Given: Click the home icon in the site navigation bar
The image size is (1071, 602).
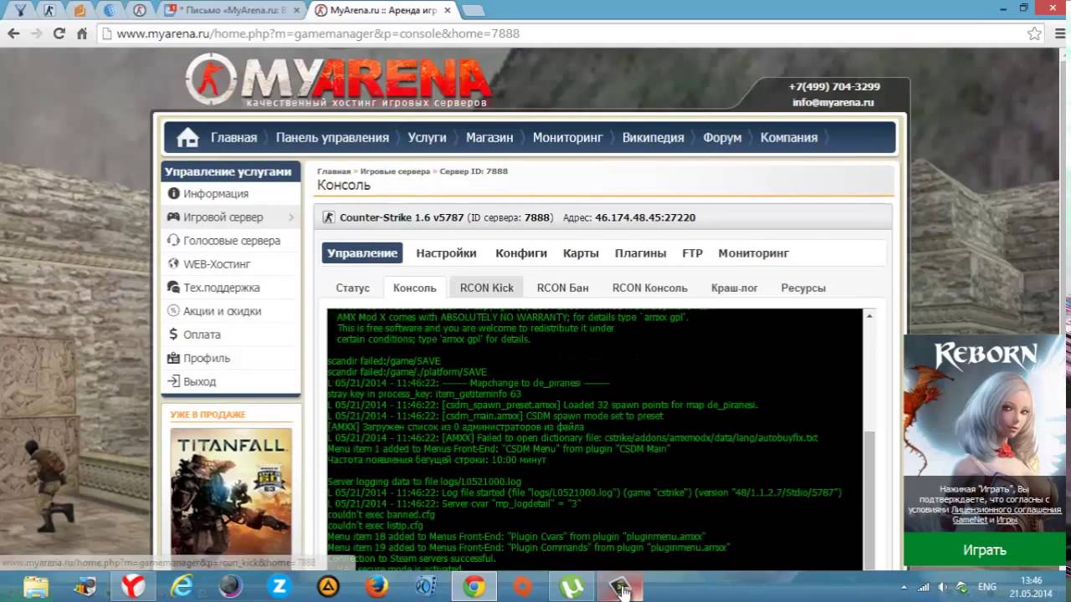Looking at the screenshot, I should point(187,138).
